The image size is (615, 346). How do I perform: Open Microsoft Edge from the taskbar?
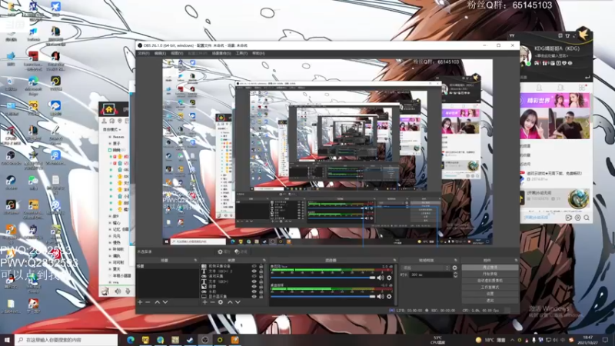[131, 340]
